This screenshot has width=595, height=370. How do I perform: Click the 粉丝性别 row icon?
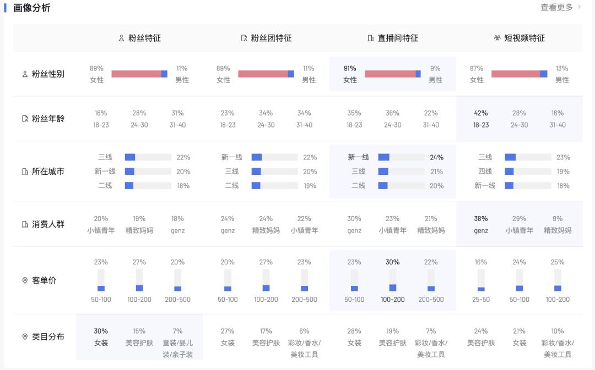[25, 74]
